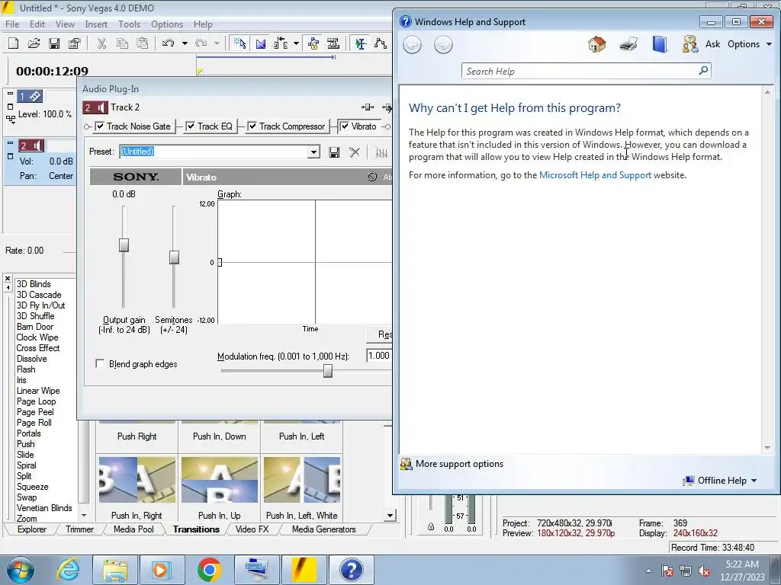Click the compositing mode icon on track 1
781x585 pixels.
tap(11, 118)
